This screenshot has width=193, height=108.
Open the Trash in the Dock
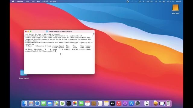click(168, 103)
